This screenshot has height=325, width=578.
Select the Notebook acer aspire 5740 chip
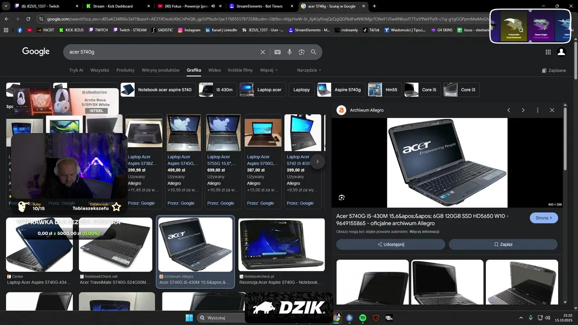(158, 90)
